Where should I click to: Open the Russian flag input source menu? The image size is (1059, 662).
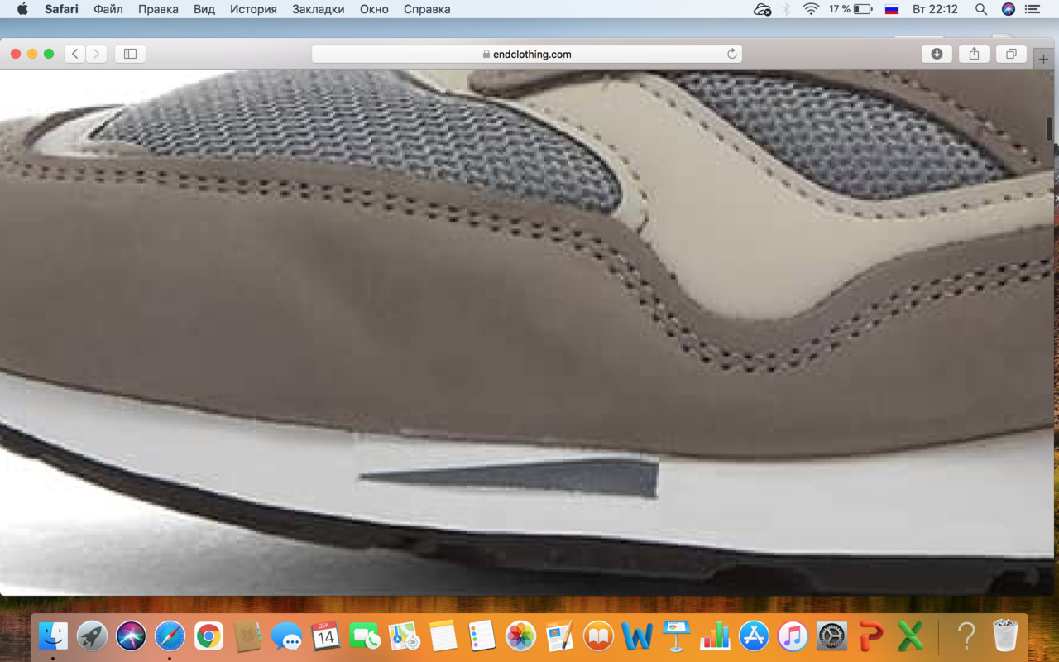891,9
